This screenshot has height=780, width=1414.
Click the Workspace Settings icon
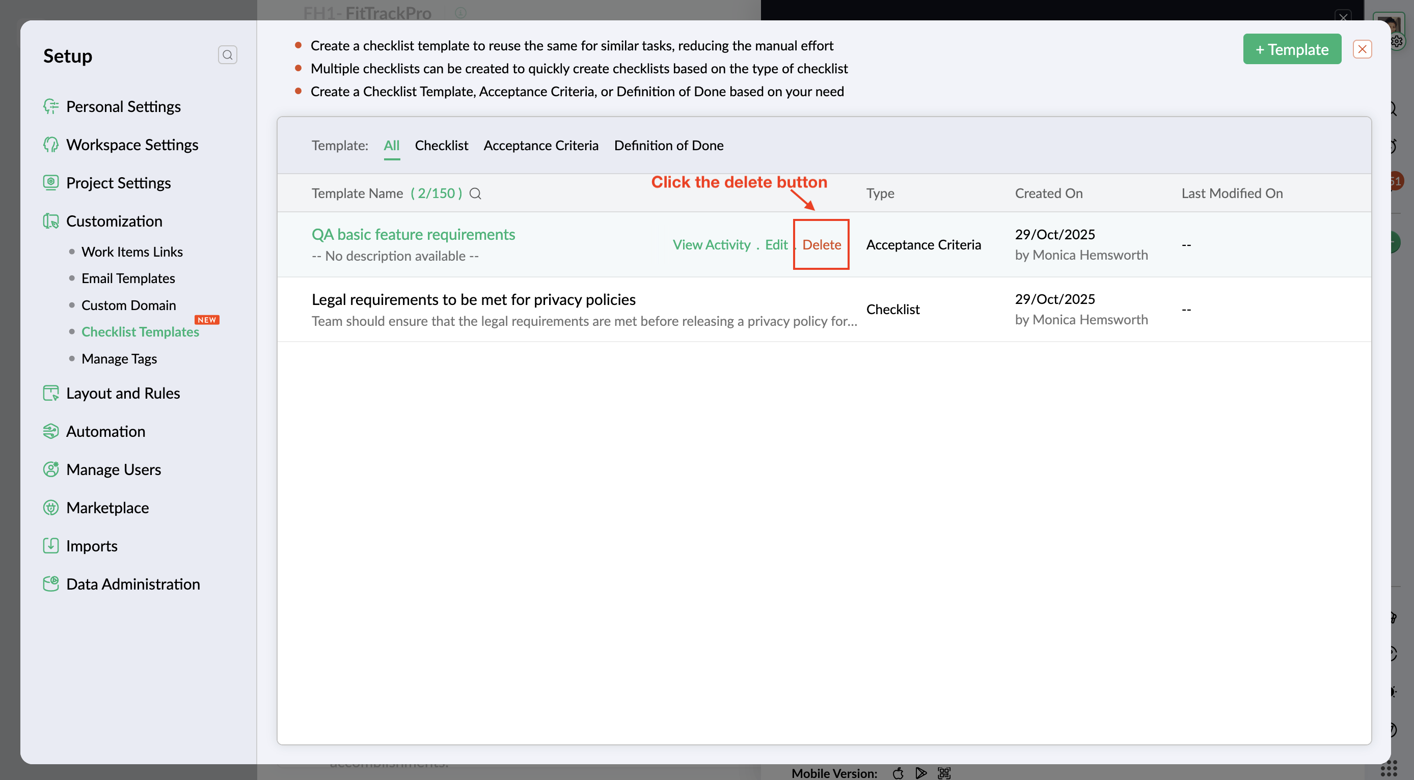50,145
